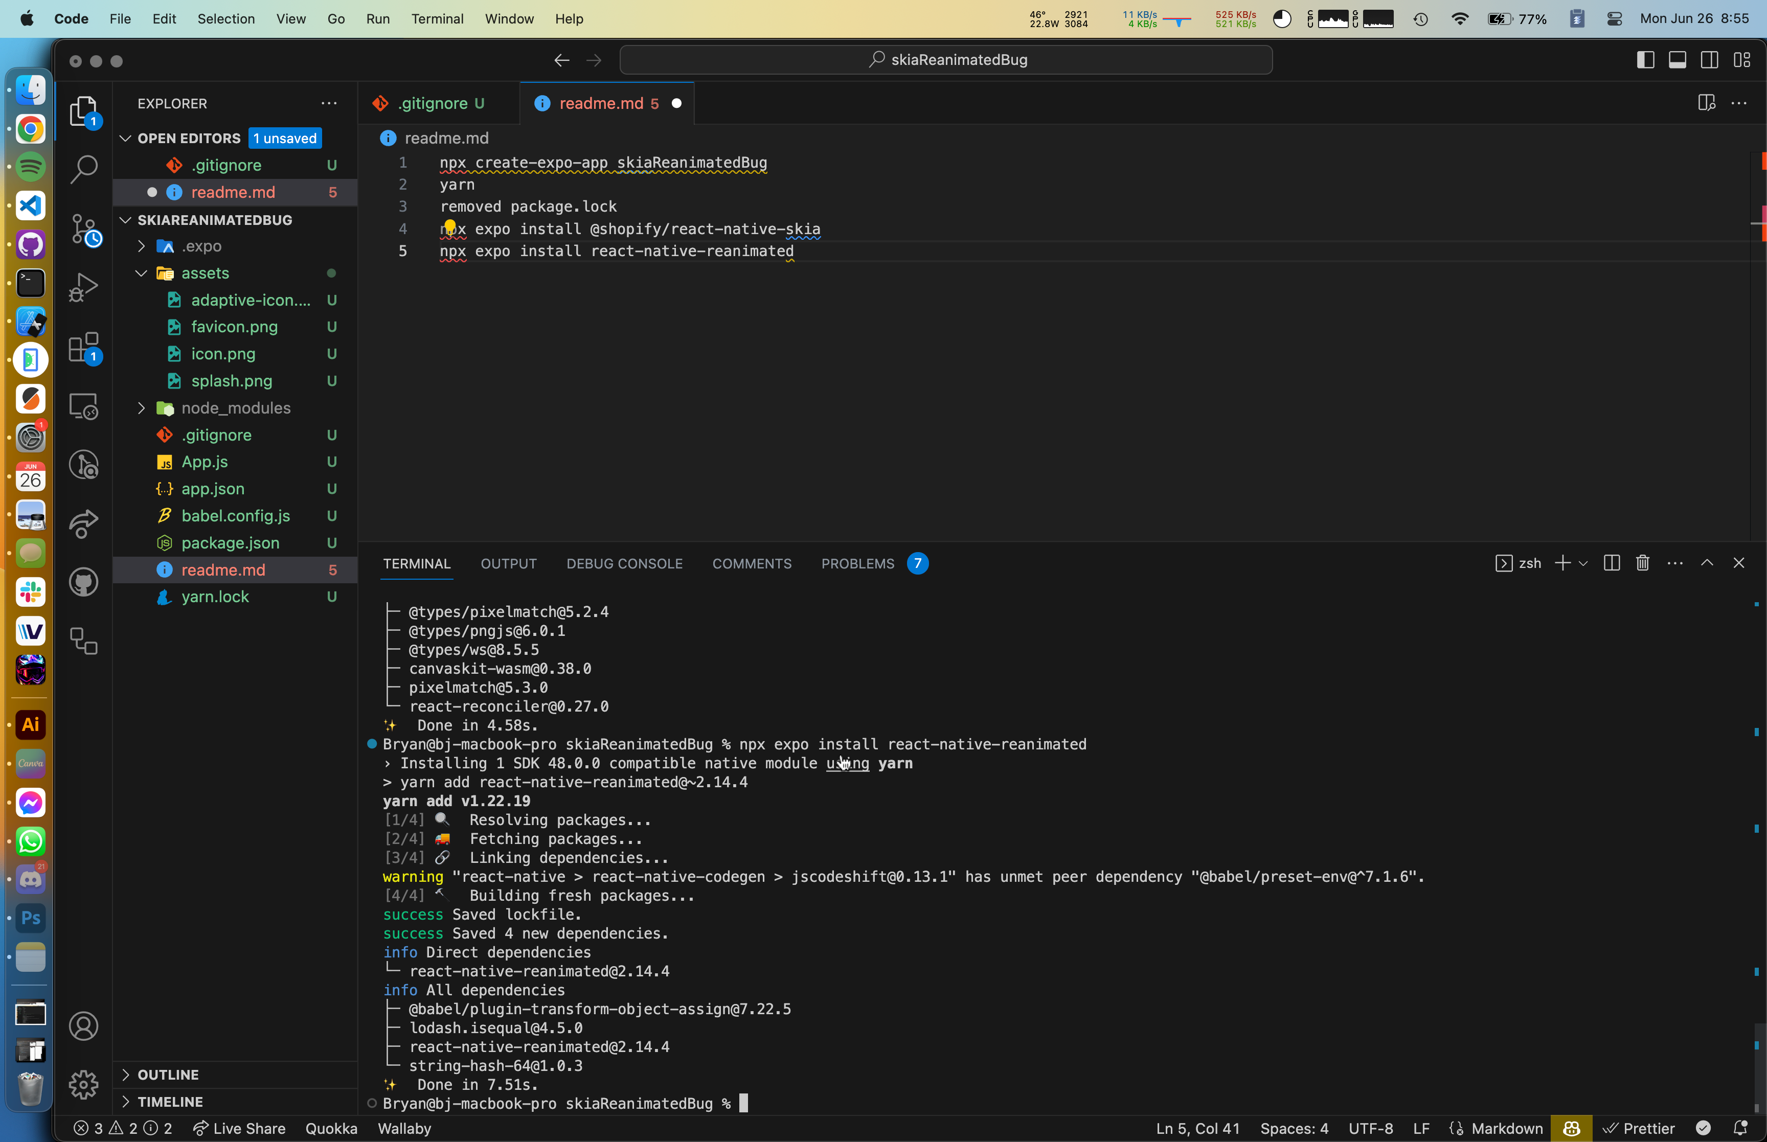
Task: Switch to the PROBLEMS tab
Action: (x=857, y=563)
